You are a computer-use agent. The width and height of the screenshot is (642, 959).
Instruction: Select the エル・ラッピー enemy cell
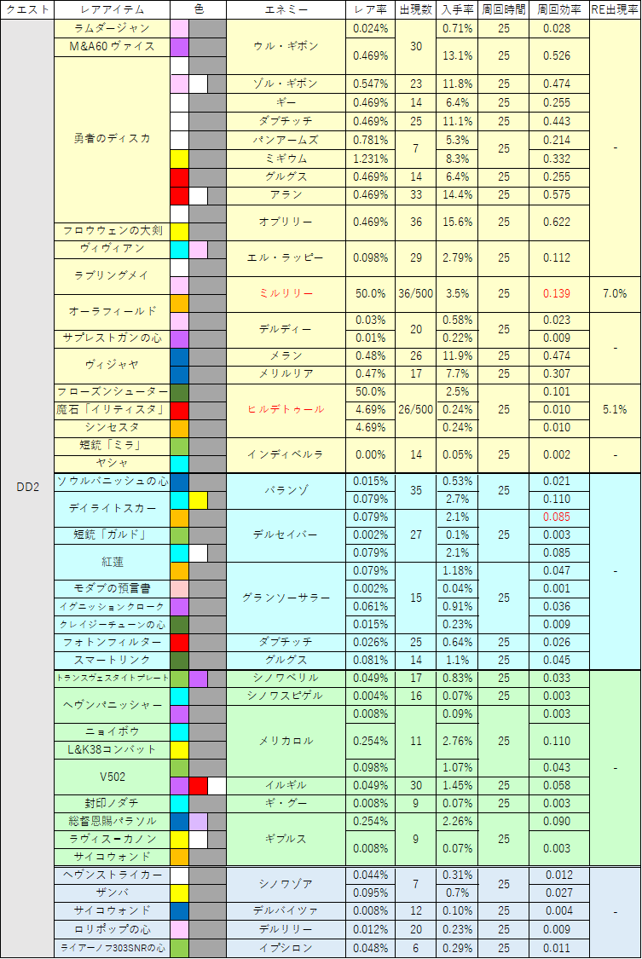click(286, 258)
